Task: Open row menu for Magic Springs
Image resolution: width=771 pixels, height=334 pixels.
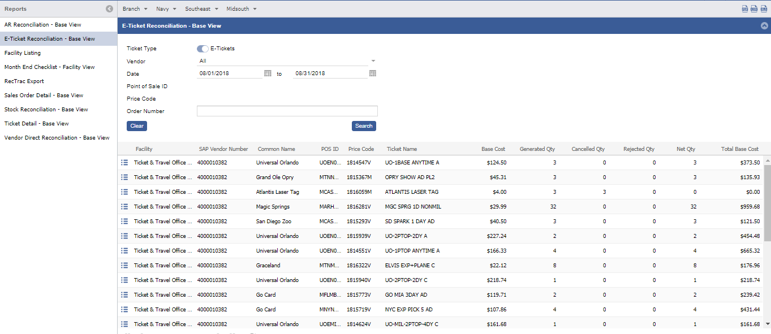Action: 124,207
